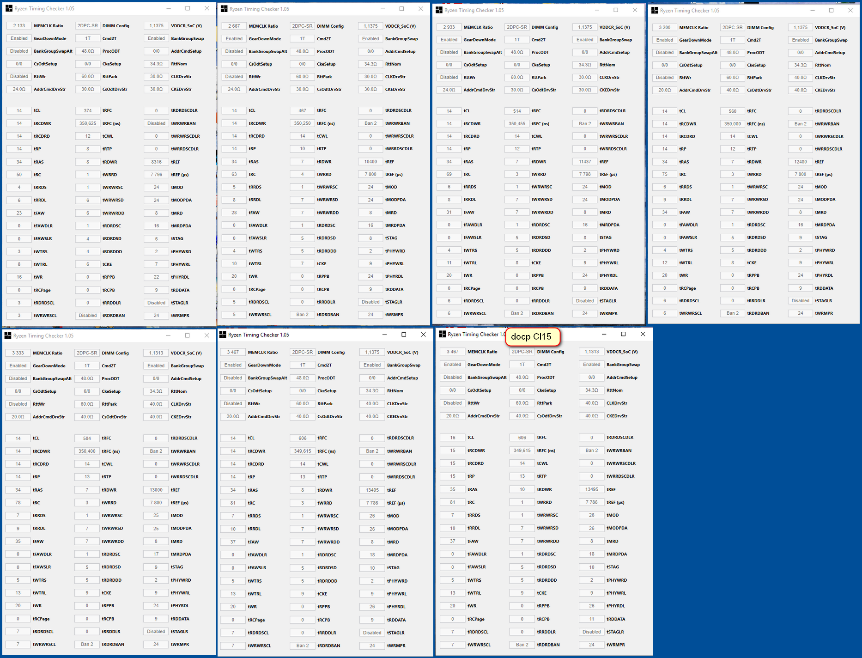Click the tRDDATA value 11

point(592,619)
